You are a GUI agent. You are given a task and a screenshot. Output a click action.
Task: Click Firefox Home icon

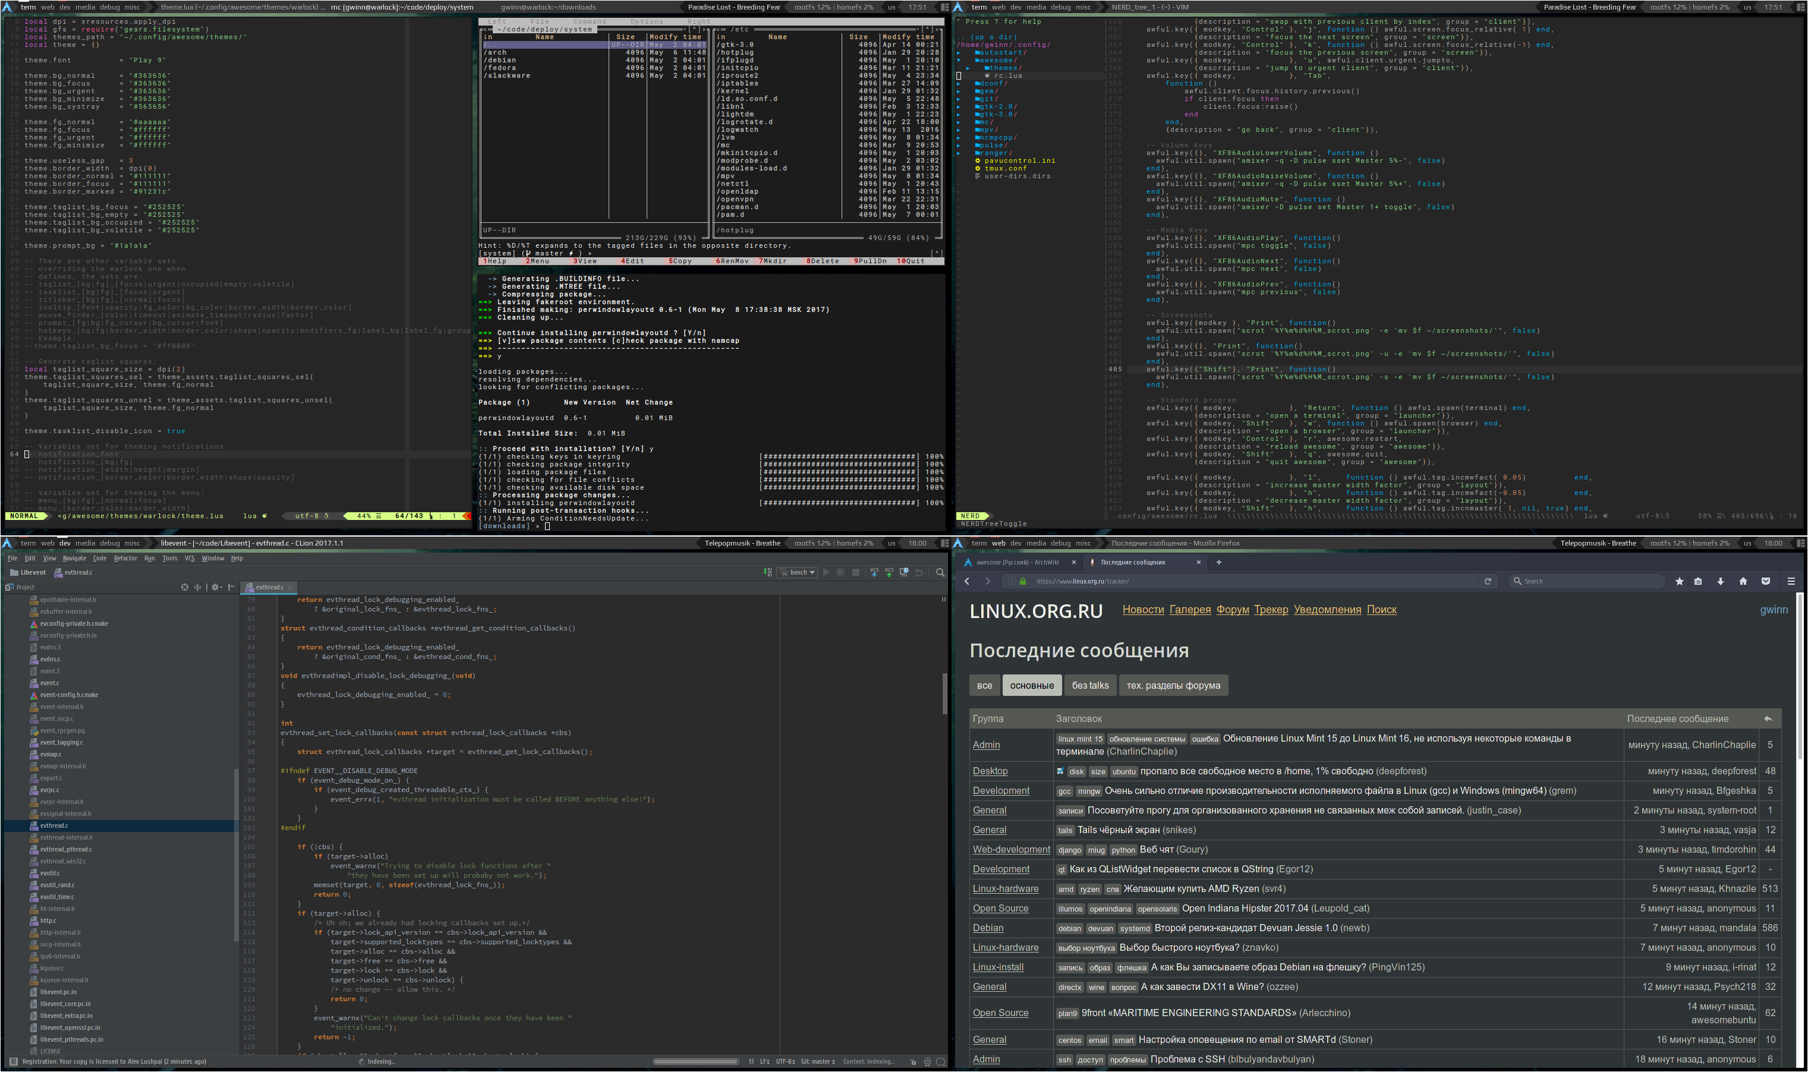click(x=1743, y=581)
